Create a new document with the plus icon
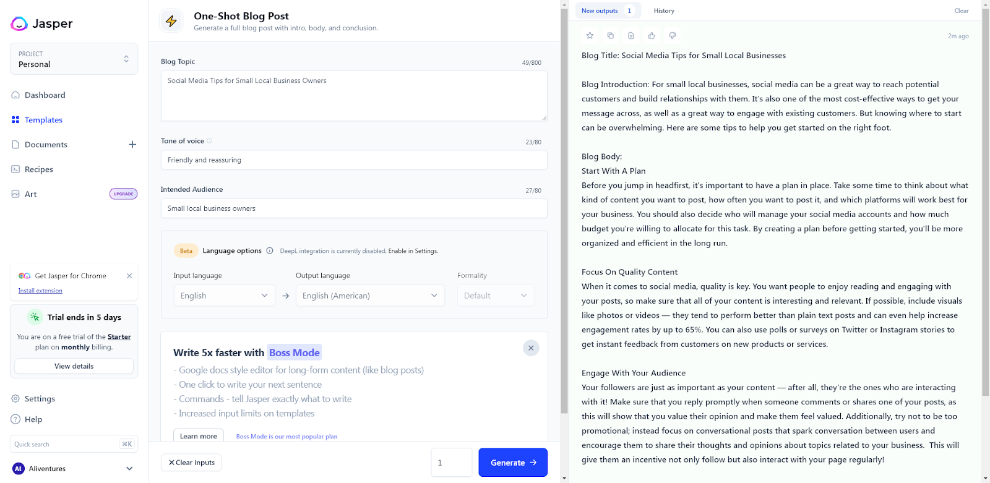This screenshot has width=990, height=483. click(132, 144)
